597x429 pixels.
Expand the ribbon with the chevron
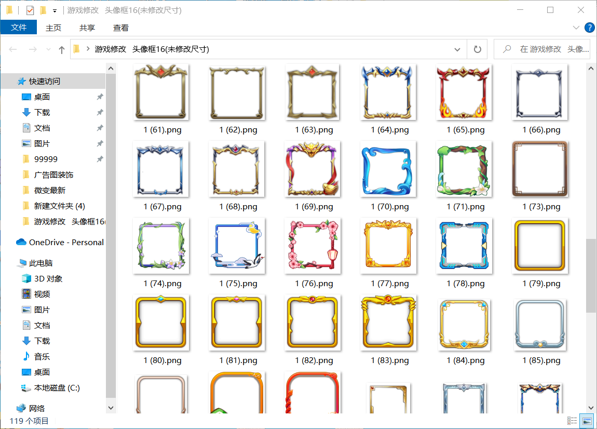click(x=576, y=28)
